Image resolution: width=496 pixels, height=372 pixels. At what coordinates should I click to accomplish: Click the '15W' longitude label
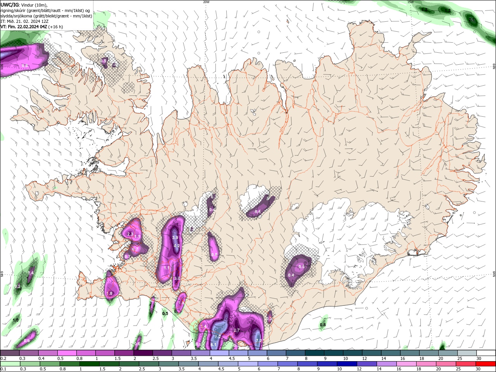pyautogui.click(x=410, y=2)
